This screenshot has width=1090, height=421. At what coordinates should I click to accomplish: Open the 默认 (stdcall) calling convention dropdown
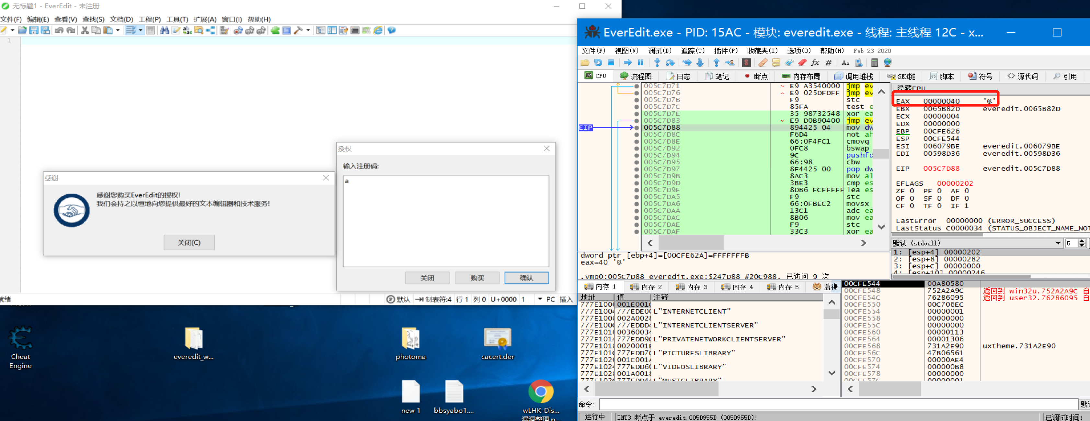click(x=978, y=243)
